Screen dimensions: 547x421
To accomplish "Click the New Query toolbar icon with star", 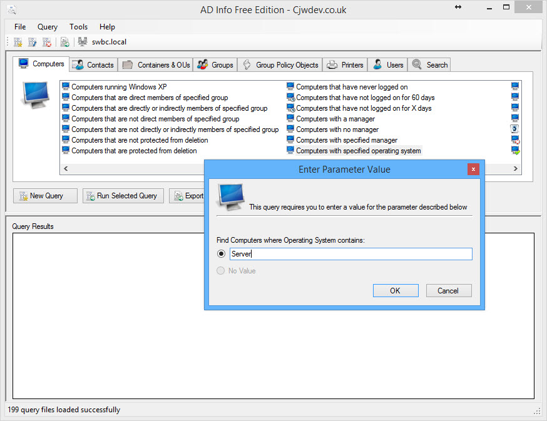I will 18,42.
